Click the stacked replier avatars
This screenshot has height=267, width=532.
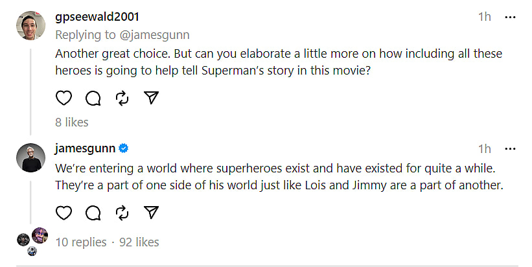[32, 240]
